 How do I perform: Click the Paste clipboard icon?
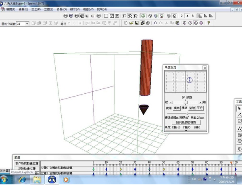point(177,23)
